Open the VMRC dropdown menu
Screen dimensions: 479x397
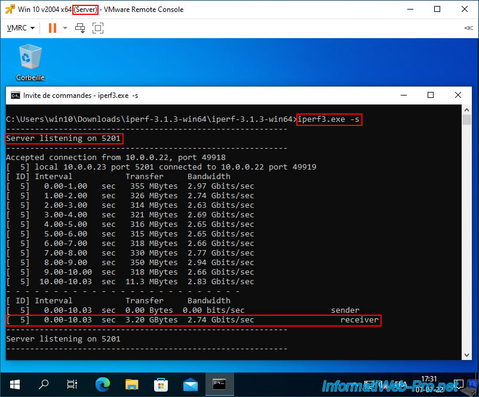pos(20,28)
